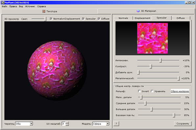Image resolution: width=196 pixels, height=130 pixels.
Task: Decrease UV масштаб with the down arrow
Action: pyautogui.click(x=67, y=125)
